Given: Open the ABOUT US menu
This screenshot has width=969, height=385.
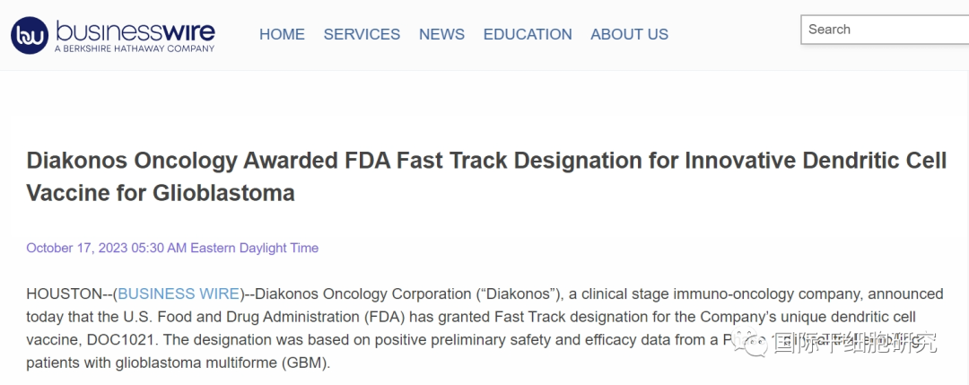Looking at the screenshot, I should click(x=629, y=34).
